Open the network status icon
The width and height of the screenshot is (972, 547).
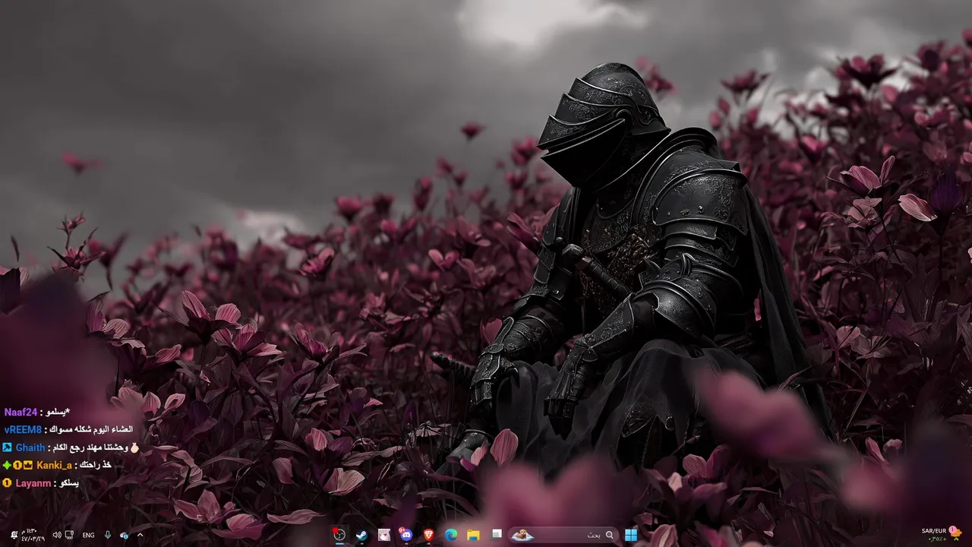(69, 535)
